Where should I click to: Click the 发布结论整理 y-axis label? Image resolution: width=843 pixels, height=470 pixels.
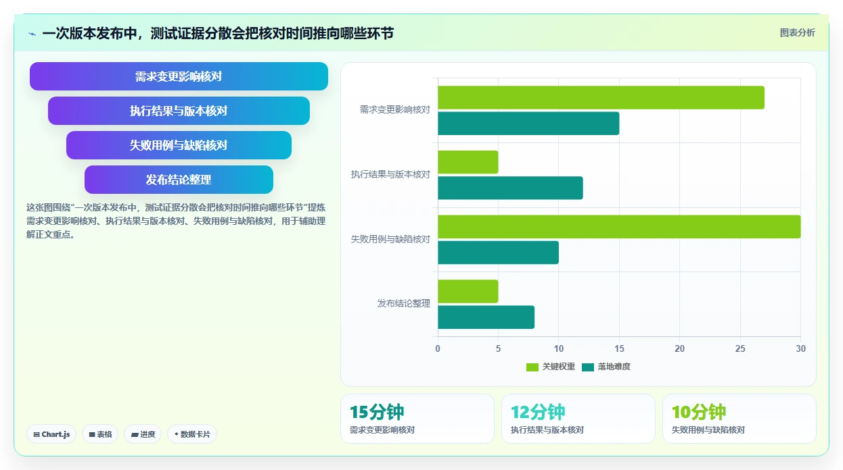(403, 304)
